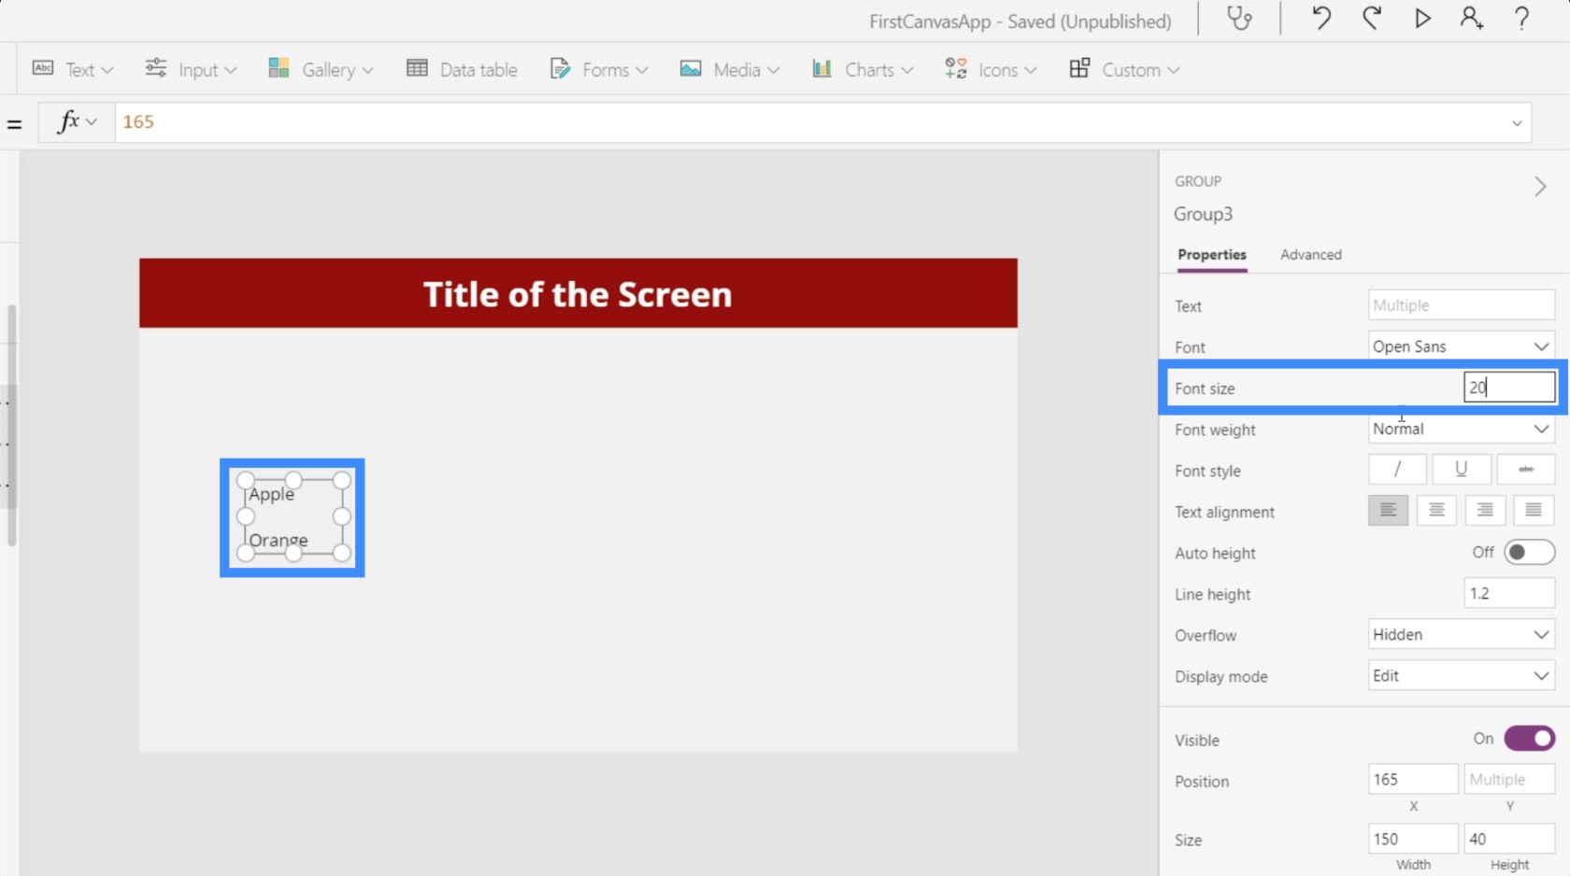
Task: Open the Forms menu
Action: click(599, 69)
